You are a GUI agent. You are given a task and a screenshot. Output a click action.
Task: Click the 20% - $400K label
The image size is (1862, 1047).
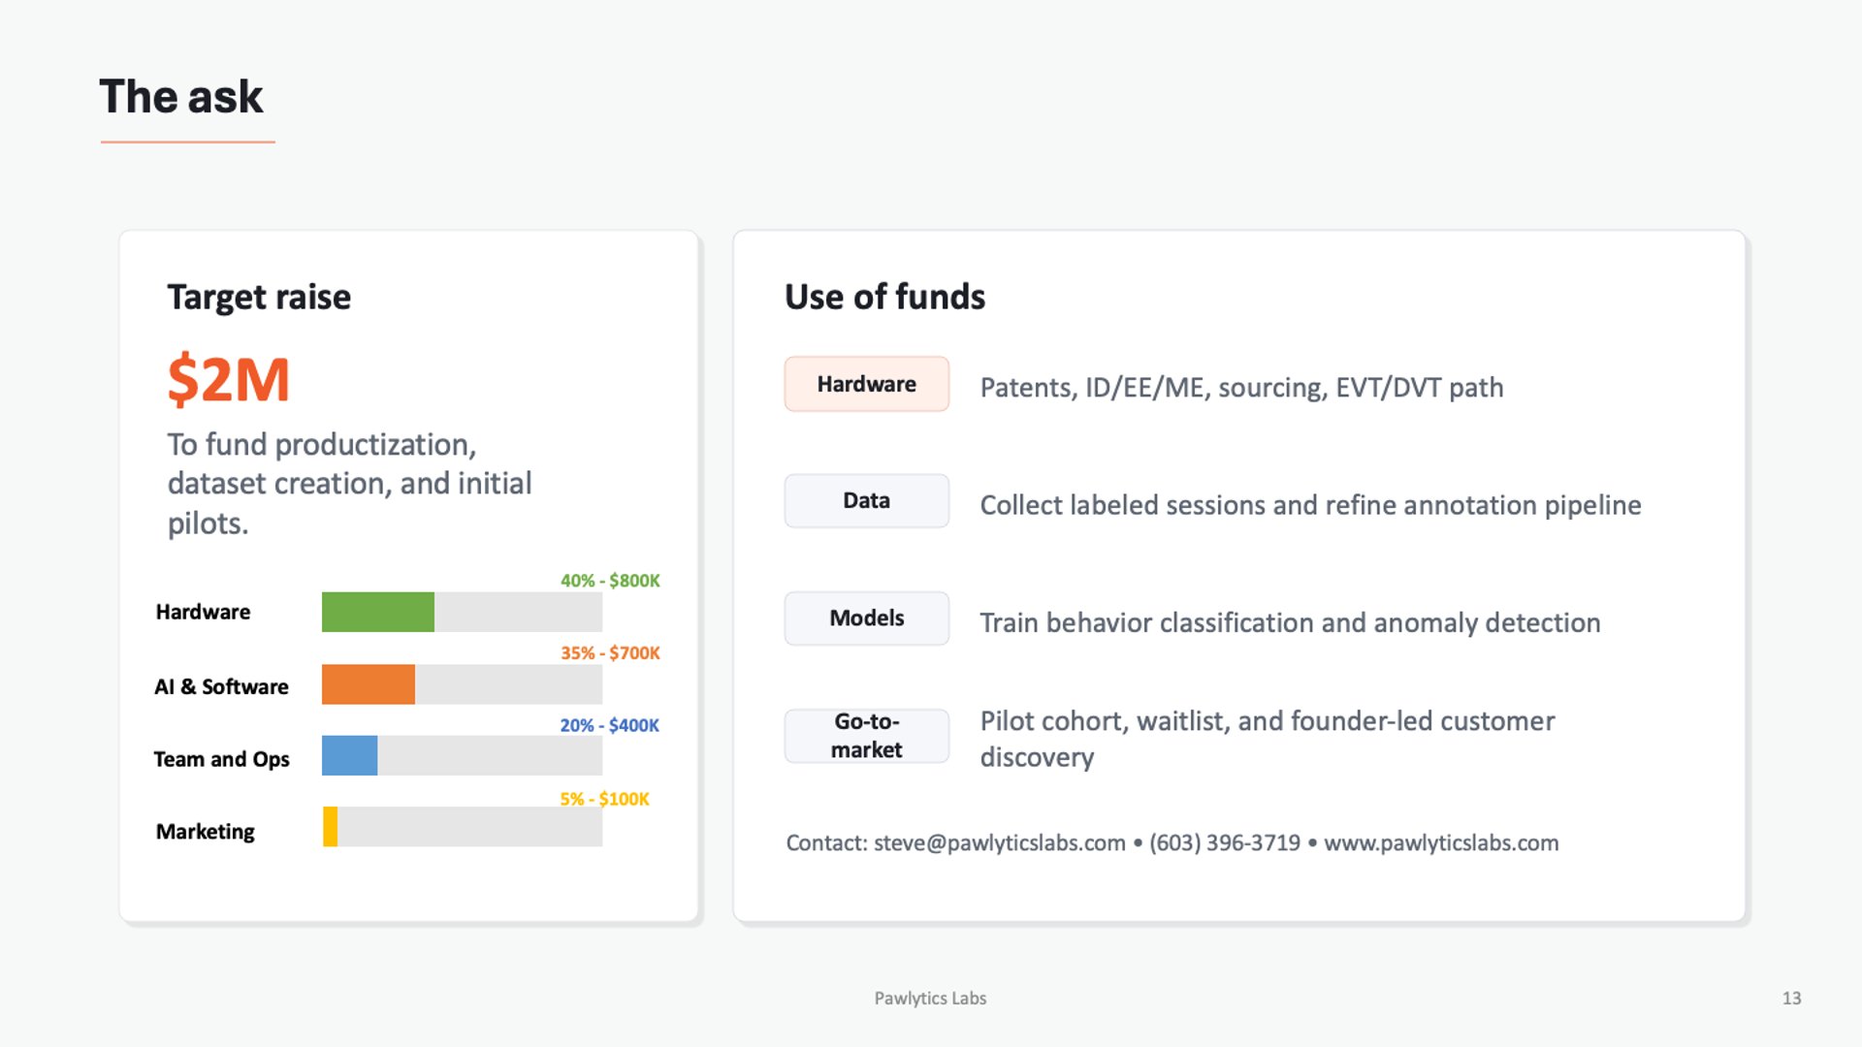[609, 725]
